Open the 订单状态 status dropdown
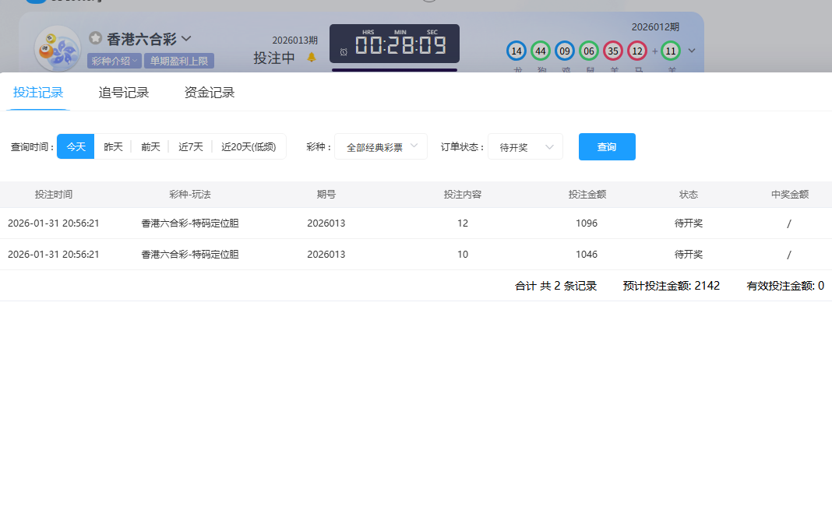 pos(525,146)
